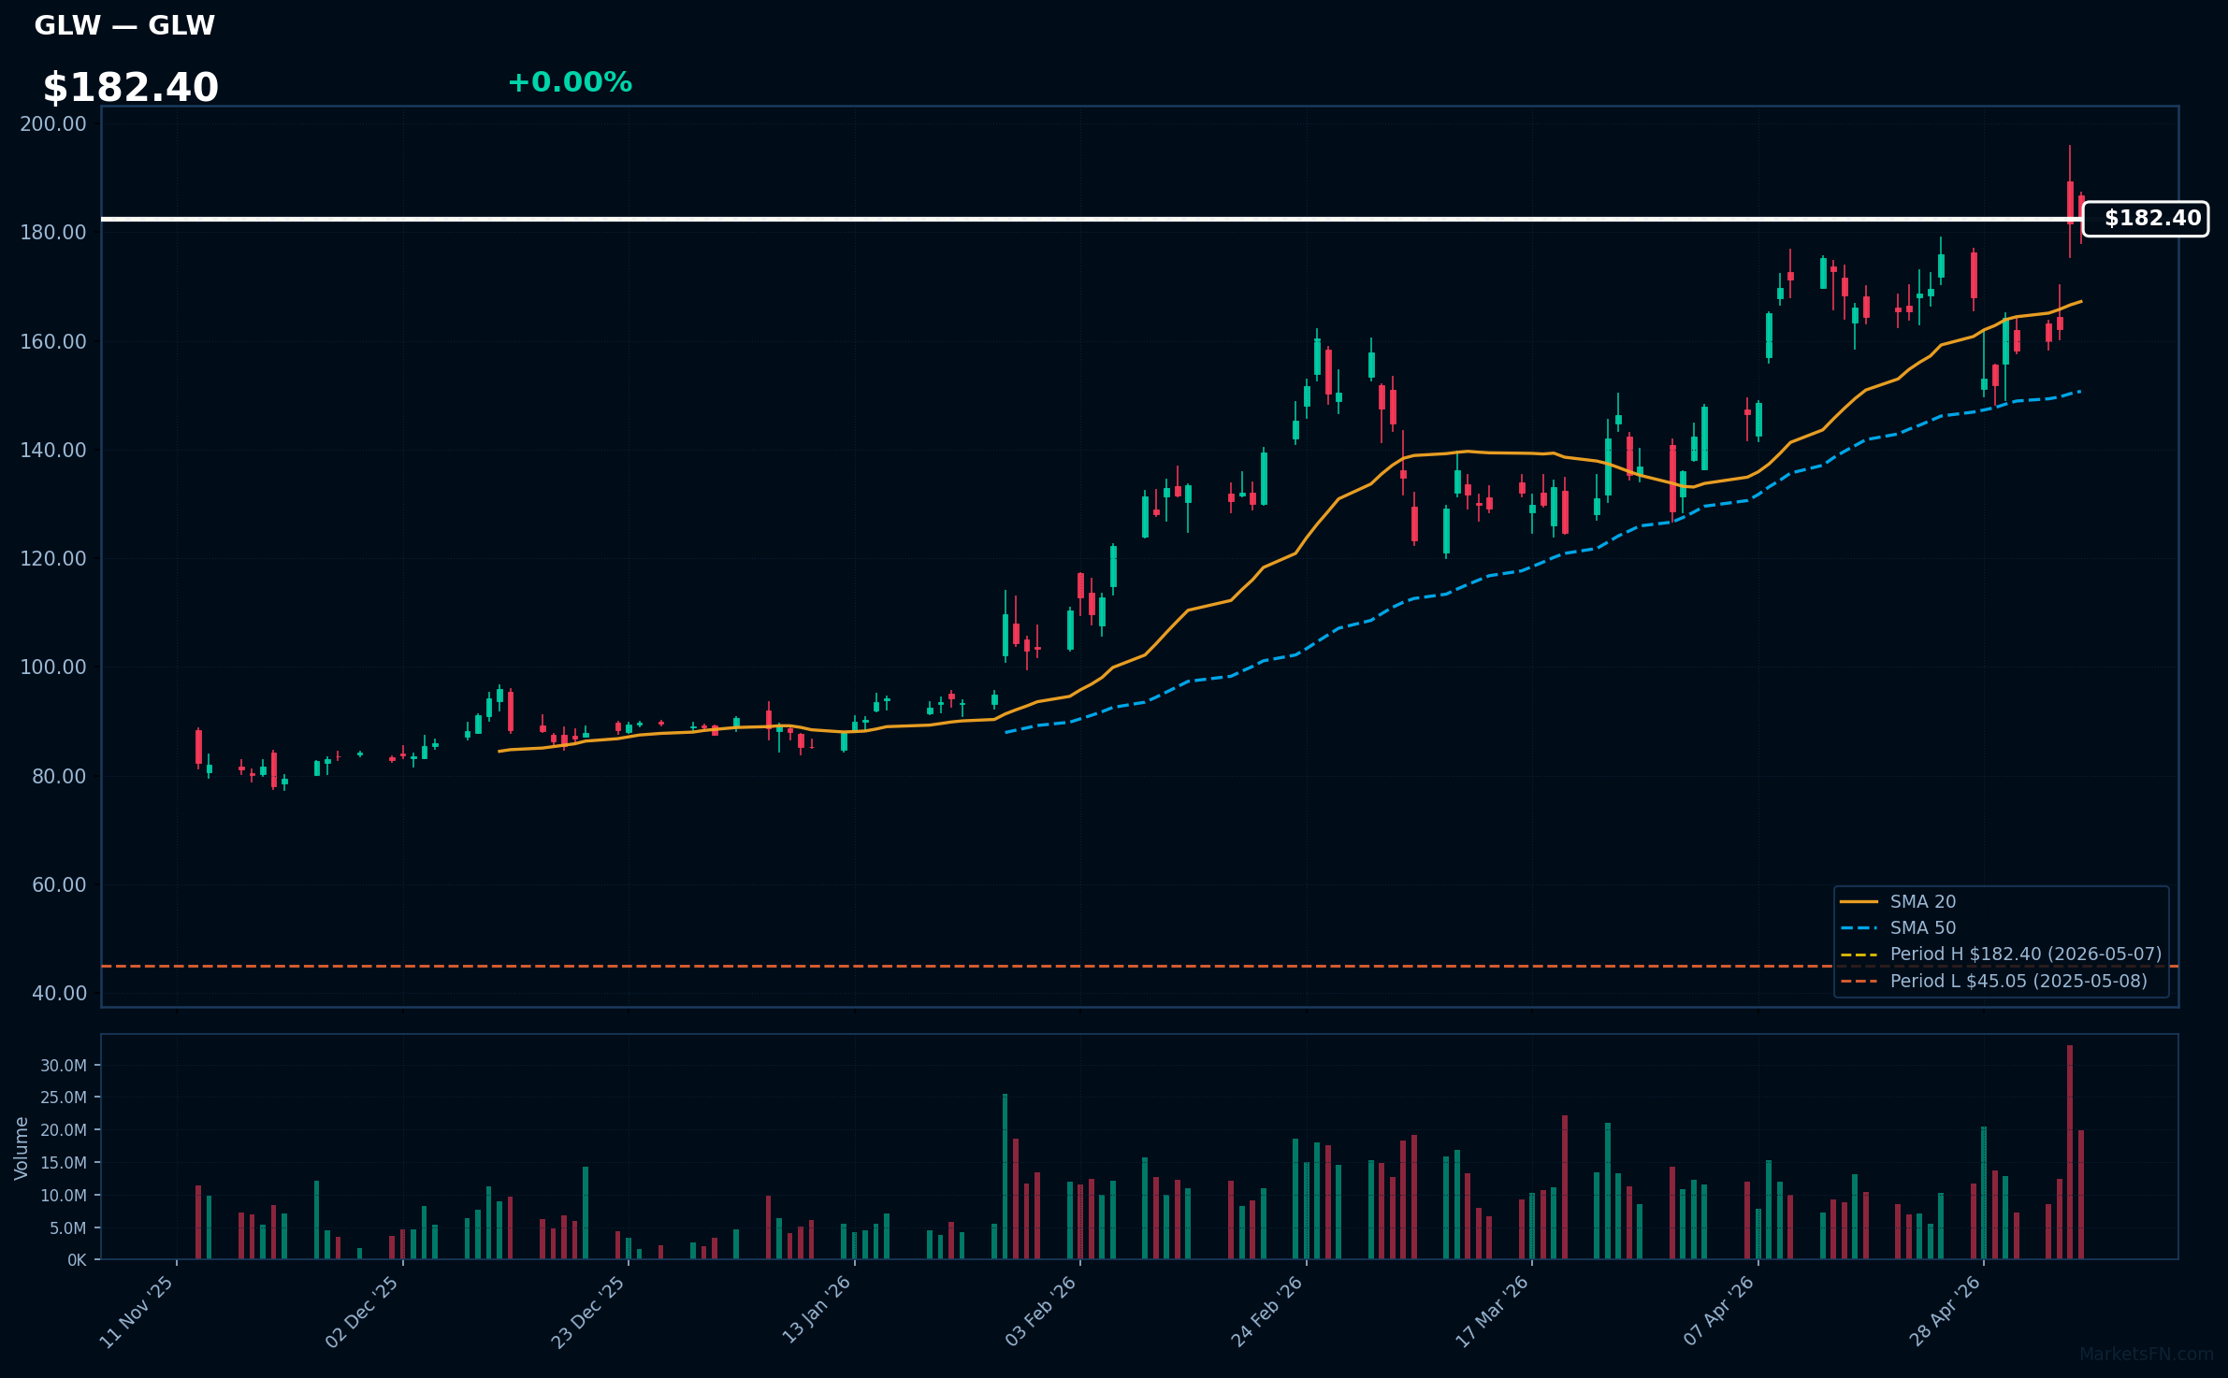Click the 17 Mar '26 date label
Viewport: 2228px width, 1378px height.
pyautogui.click(x=1492, y=1312)
